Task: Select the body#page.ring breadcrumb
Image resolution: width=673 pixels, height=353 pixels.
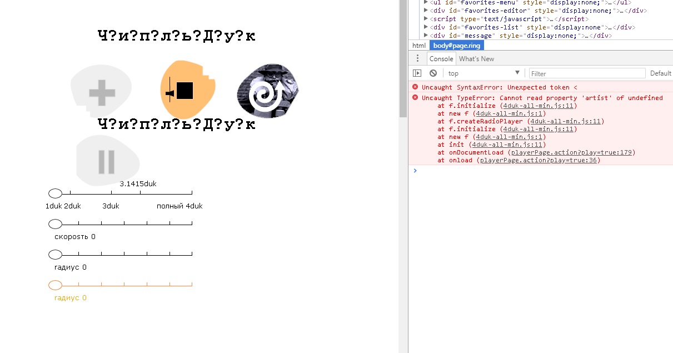Action: [457, 46]
